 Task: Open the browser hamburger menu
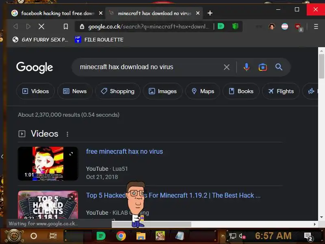coord(316,26)
